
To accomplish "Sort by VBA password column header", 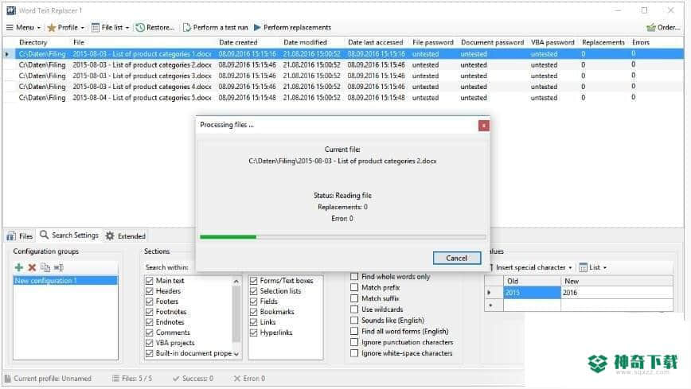I will 552,42.
